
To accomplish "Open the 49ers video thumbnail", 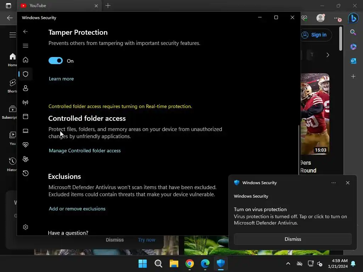I will (315, 114).
